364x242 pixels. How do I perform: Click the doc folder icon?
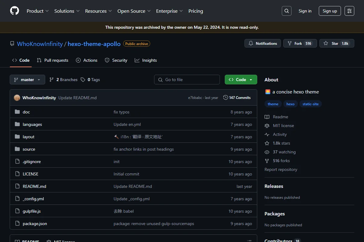coord(17,112)
